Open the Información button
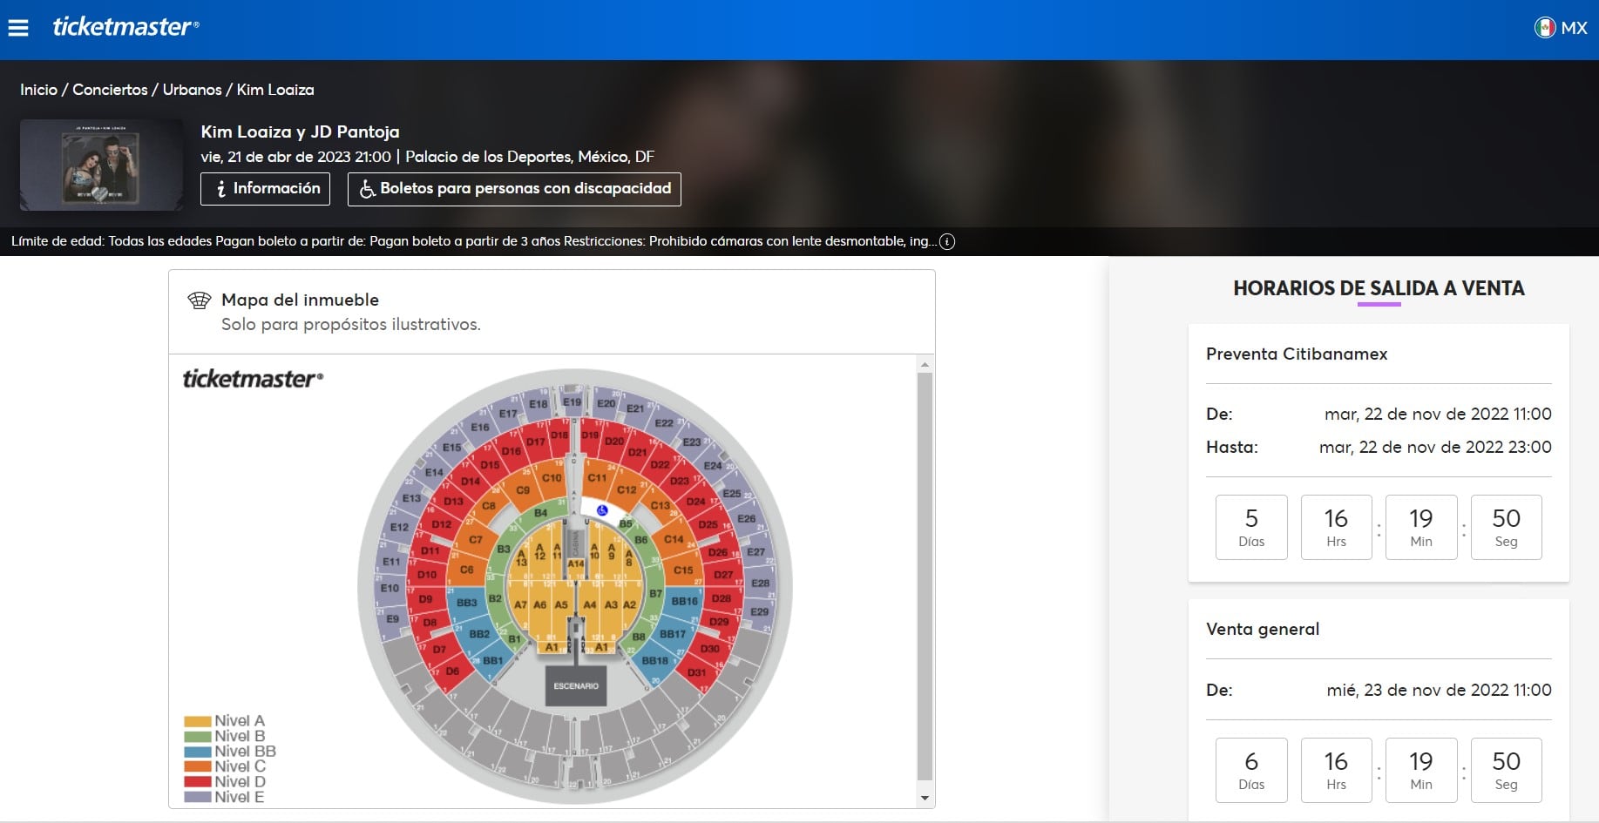Viewport: 1599px width, 823px height. pyautogui.click(x=265, y=189)
